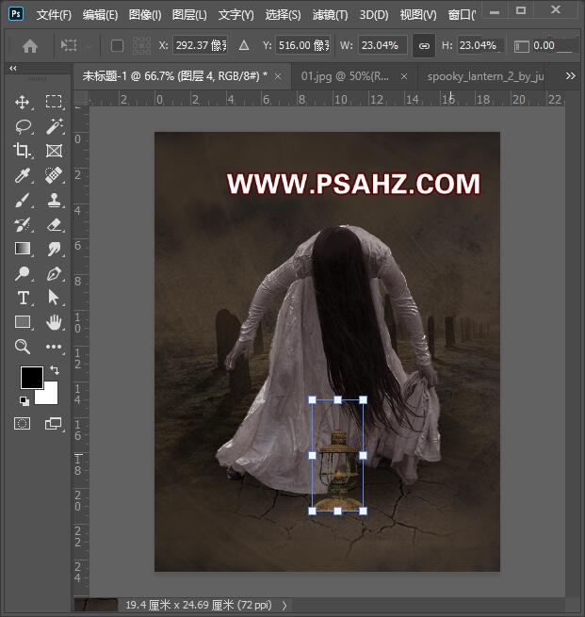Select the Magic Wand tool
Screen dimensions: 585x617
(x=54, y=126)
